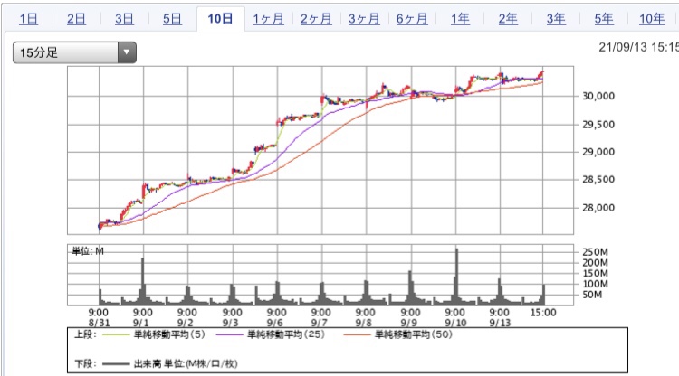Click the 9/13 date axis label
Image resolution: width=679 pixels, height=376 pixels.
coord(500,323)
